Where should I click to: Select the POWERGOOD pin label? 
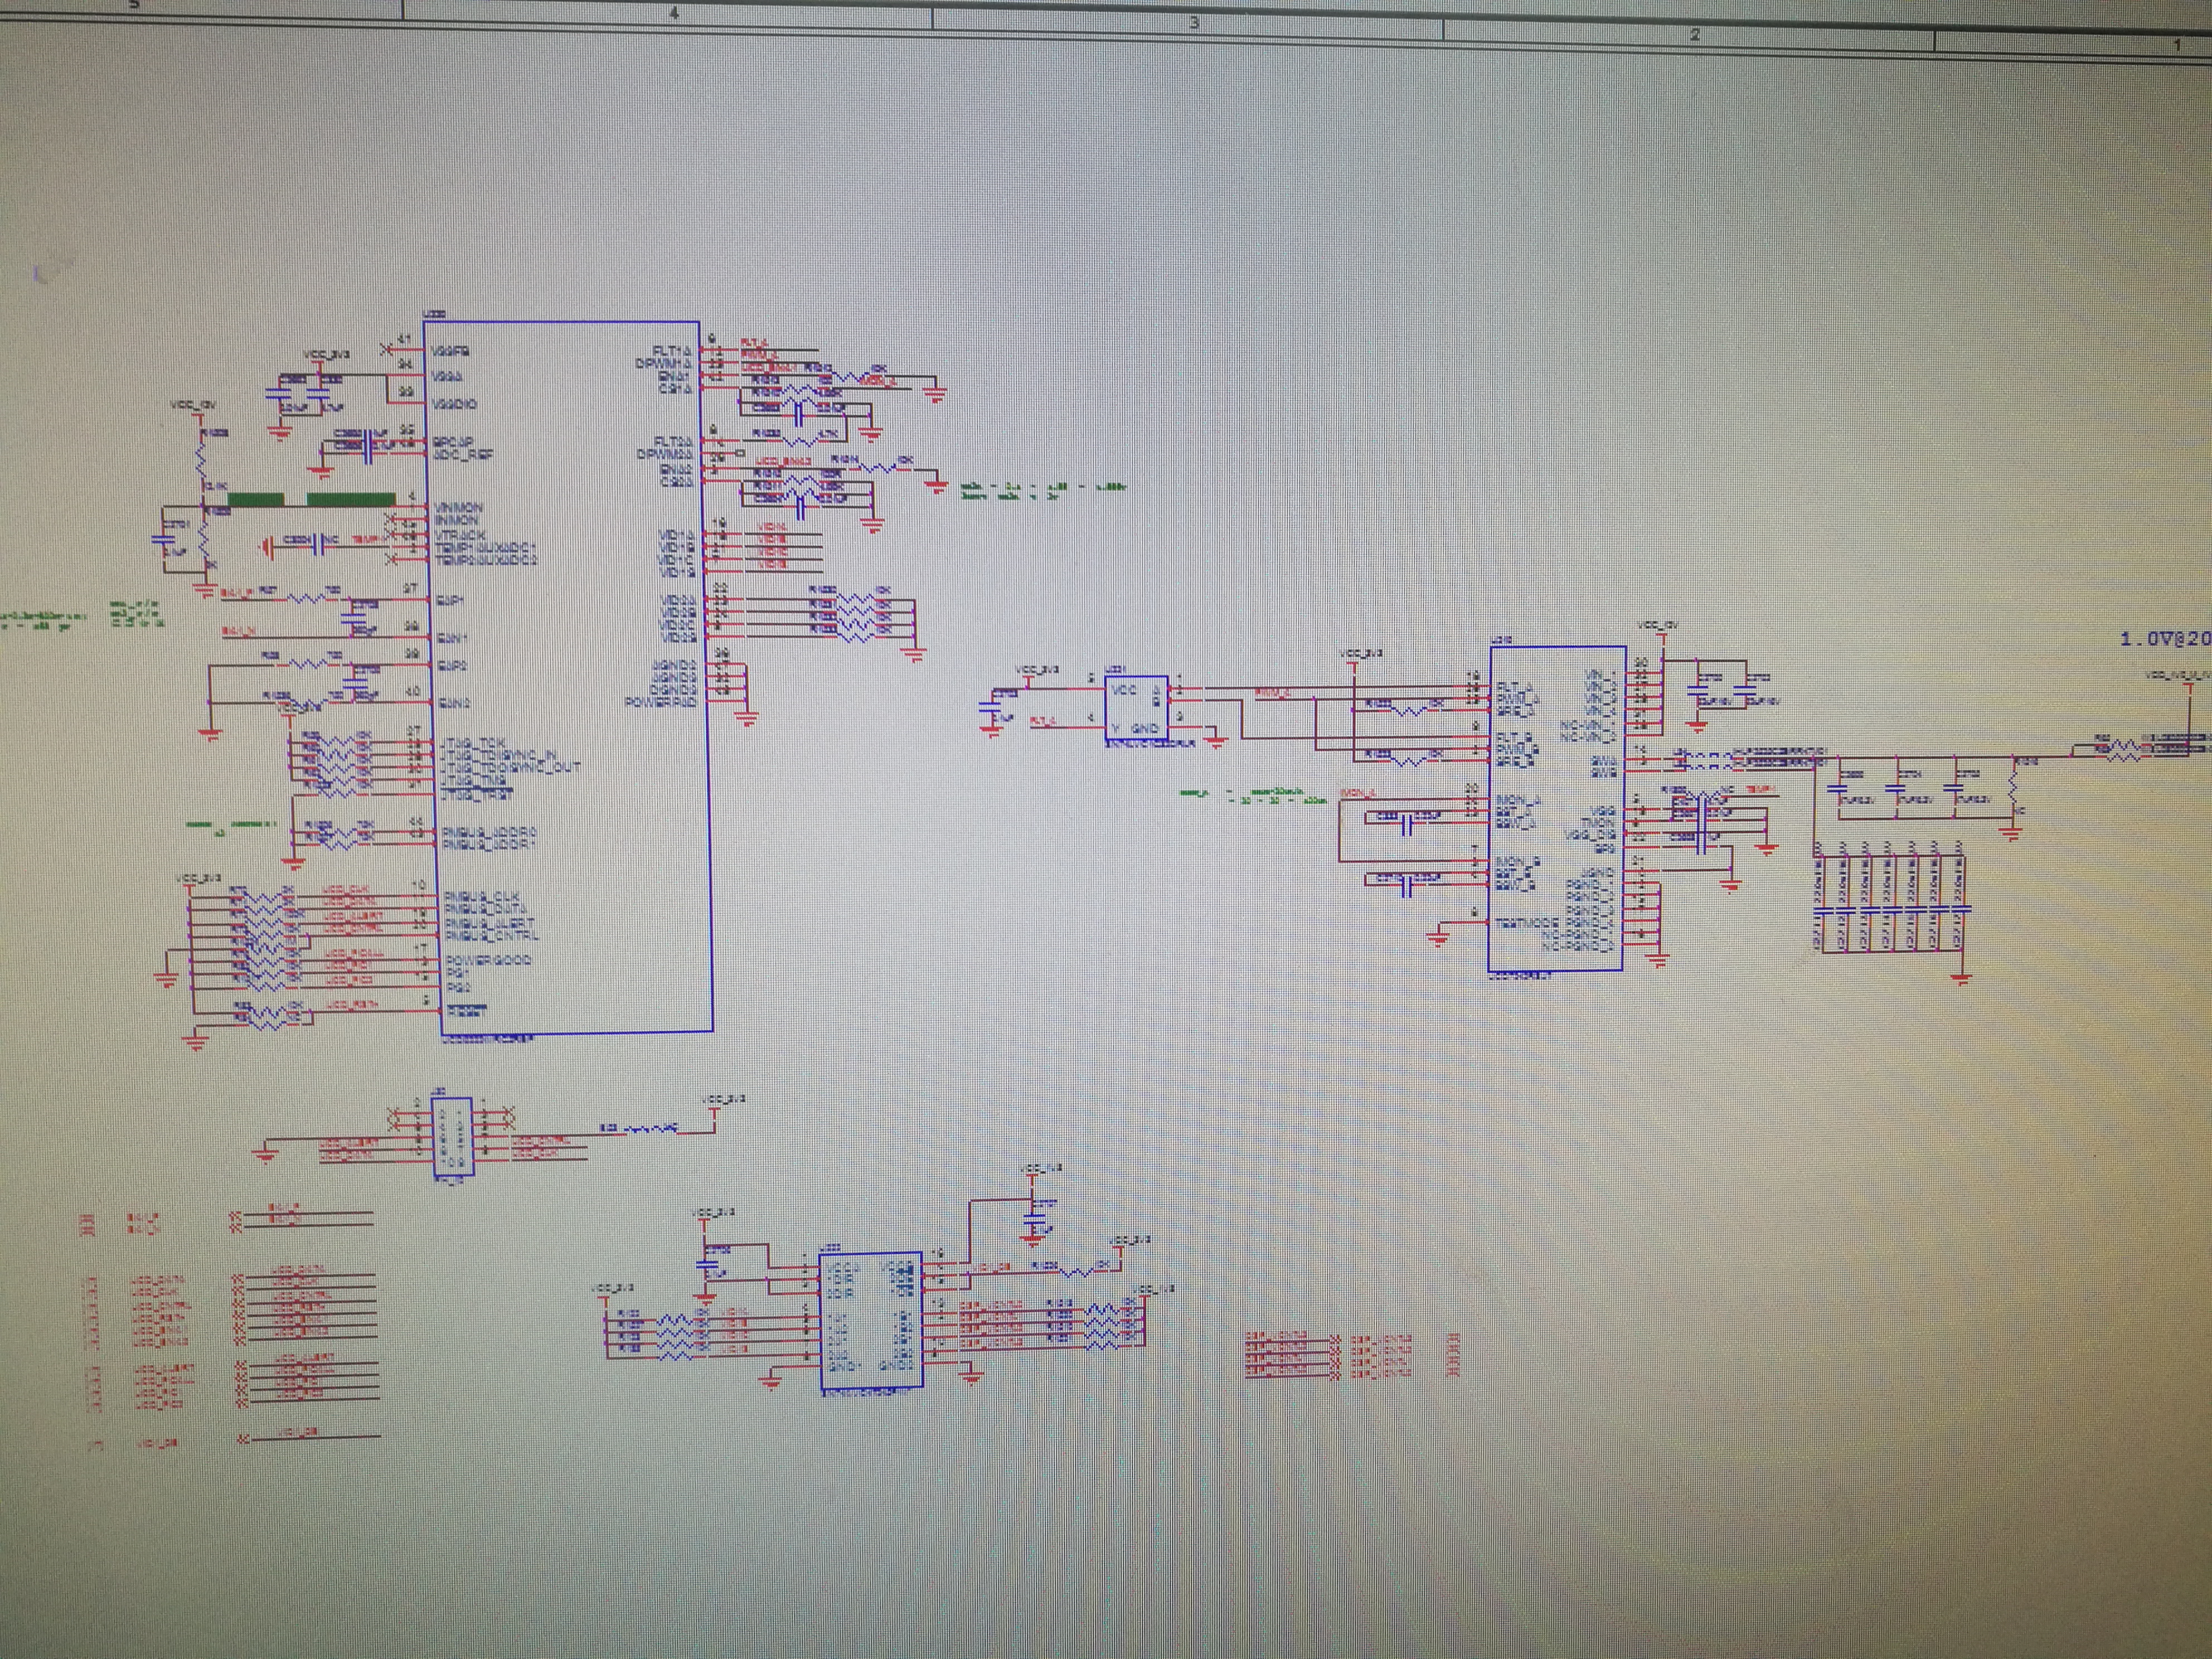pyautogui.click(x=488, y=960)
